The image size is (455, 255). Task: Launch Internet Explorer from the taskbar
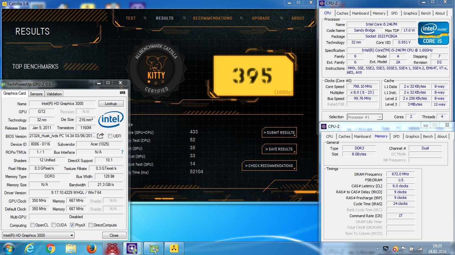pos(30,248)
